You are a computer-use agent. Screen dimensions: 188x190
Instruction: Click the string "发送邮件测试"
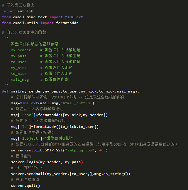[x=59, y=138]
